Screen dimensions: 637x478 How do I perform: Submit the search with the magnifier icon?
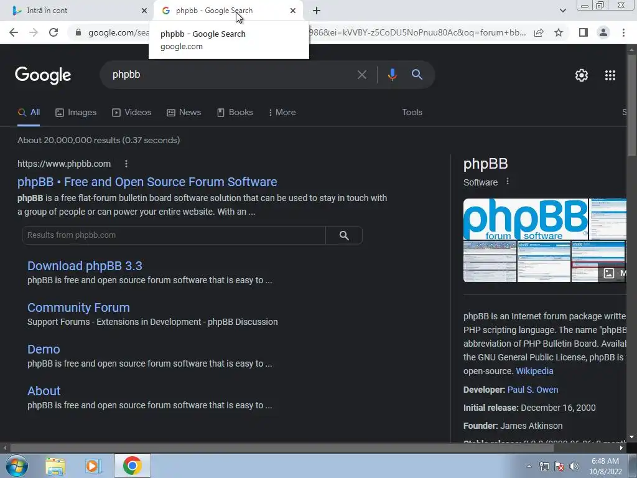417,75
